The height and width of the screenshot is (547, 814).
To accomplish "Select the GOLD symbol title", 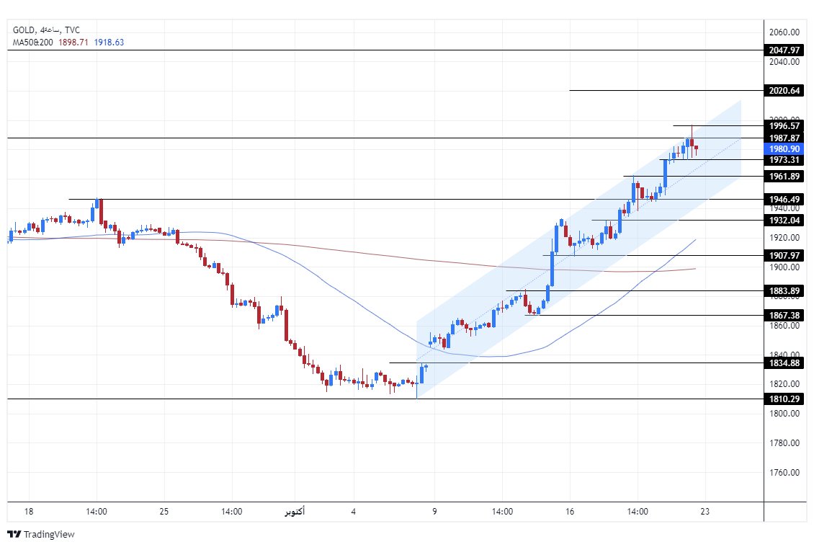I will coord(23,30).
